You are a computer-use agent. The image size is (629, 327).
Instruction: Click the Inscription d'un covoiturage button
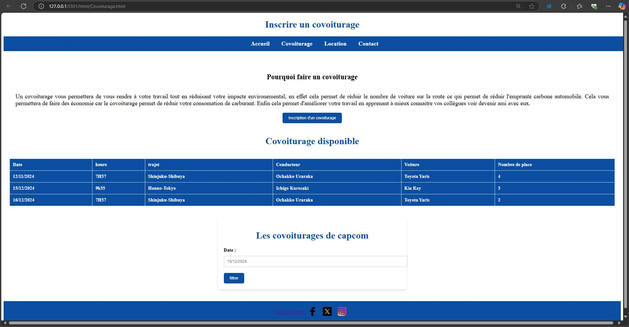pos(312,118)
